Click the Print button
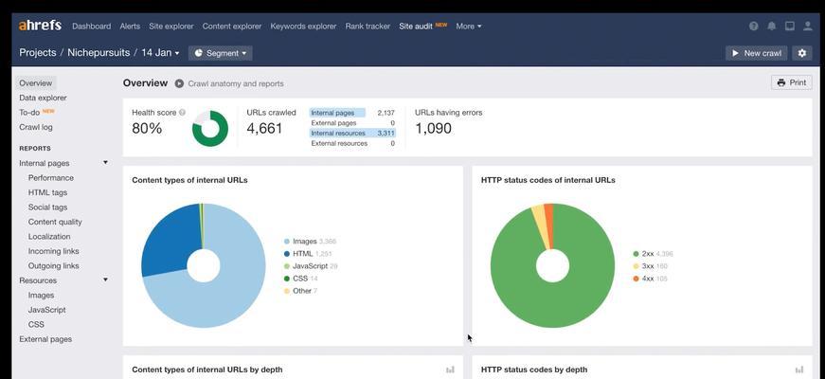The image size is (825, 379). tap(792, 82)
